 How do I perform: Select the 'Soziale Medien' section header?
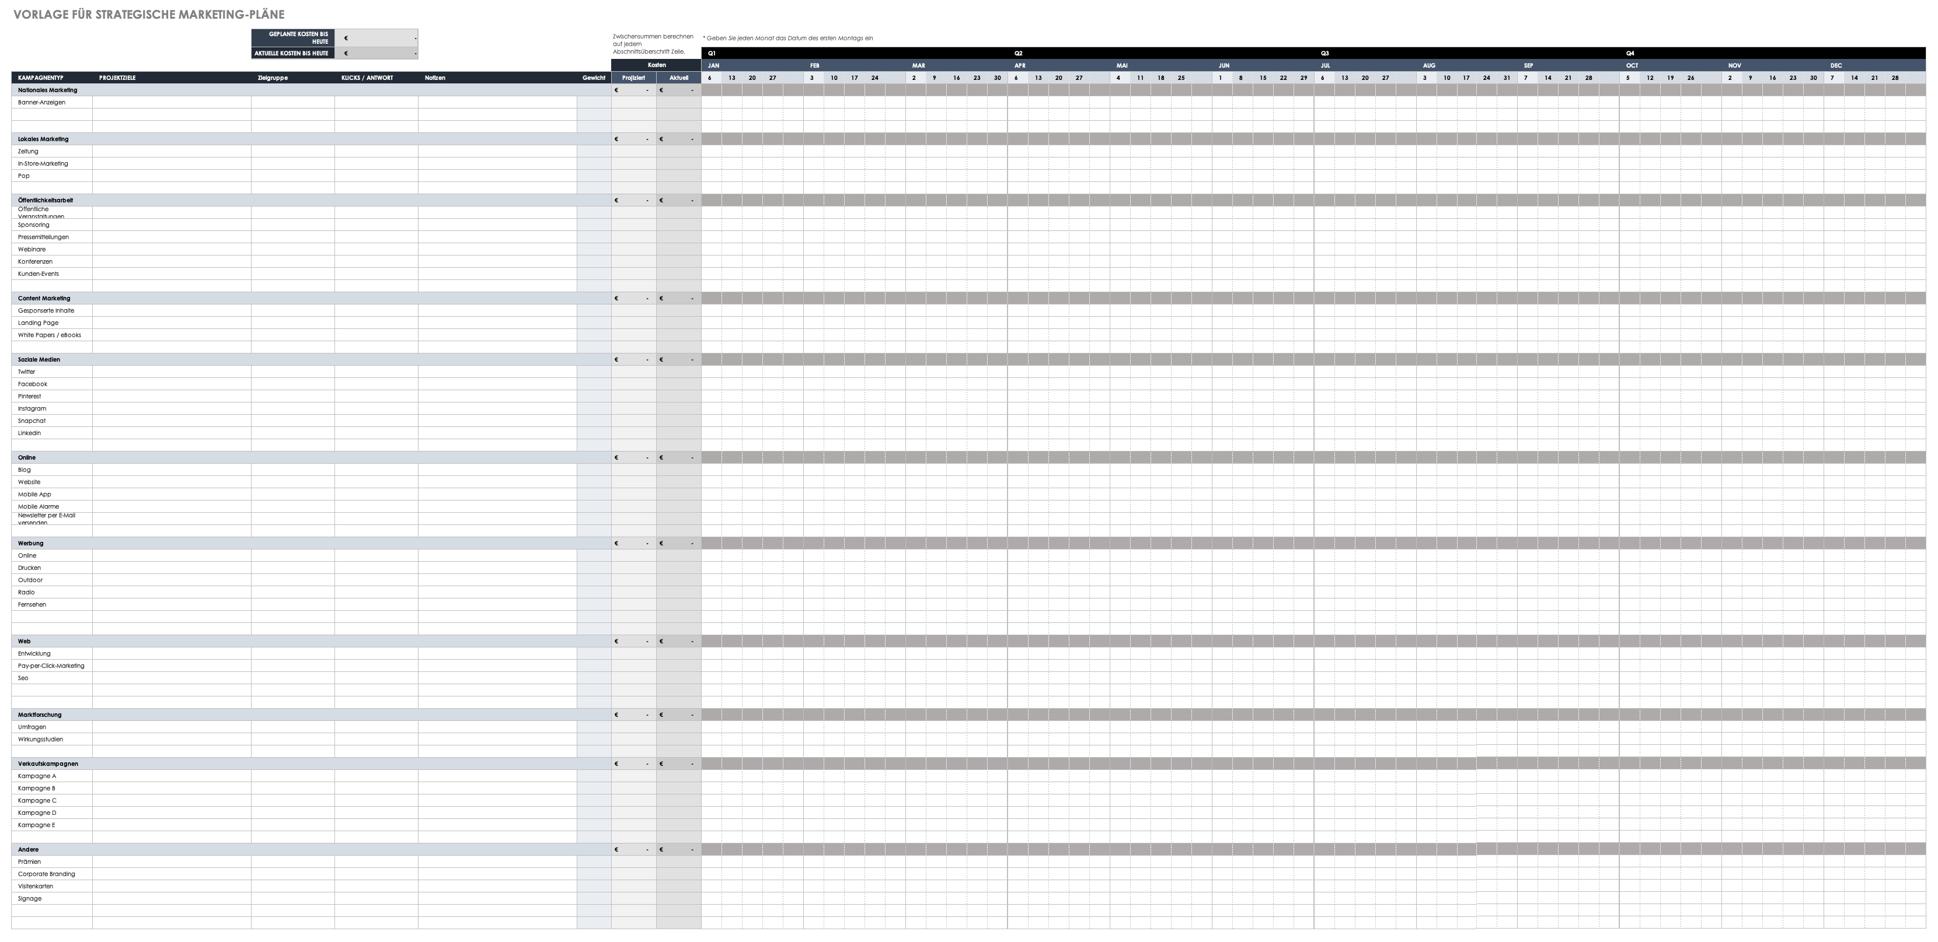pyautogui.click(x=311, y=359)
